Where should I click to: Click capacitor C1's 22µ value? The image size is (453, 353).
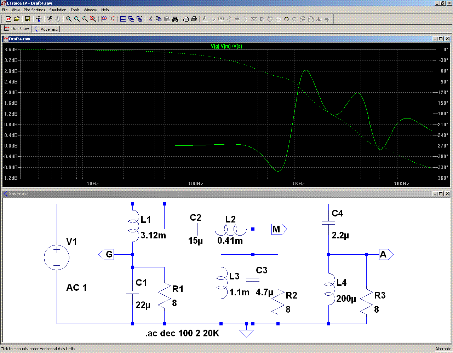pyautogui.click(x=143, y=305)
